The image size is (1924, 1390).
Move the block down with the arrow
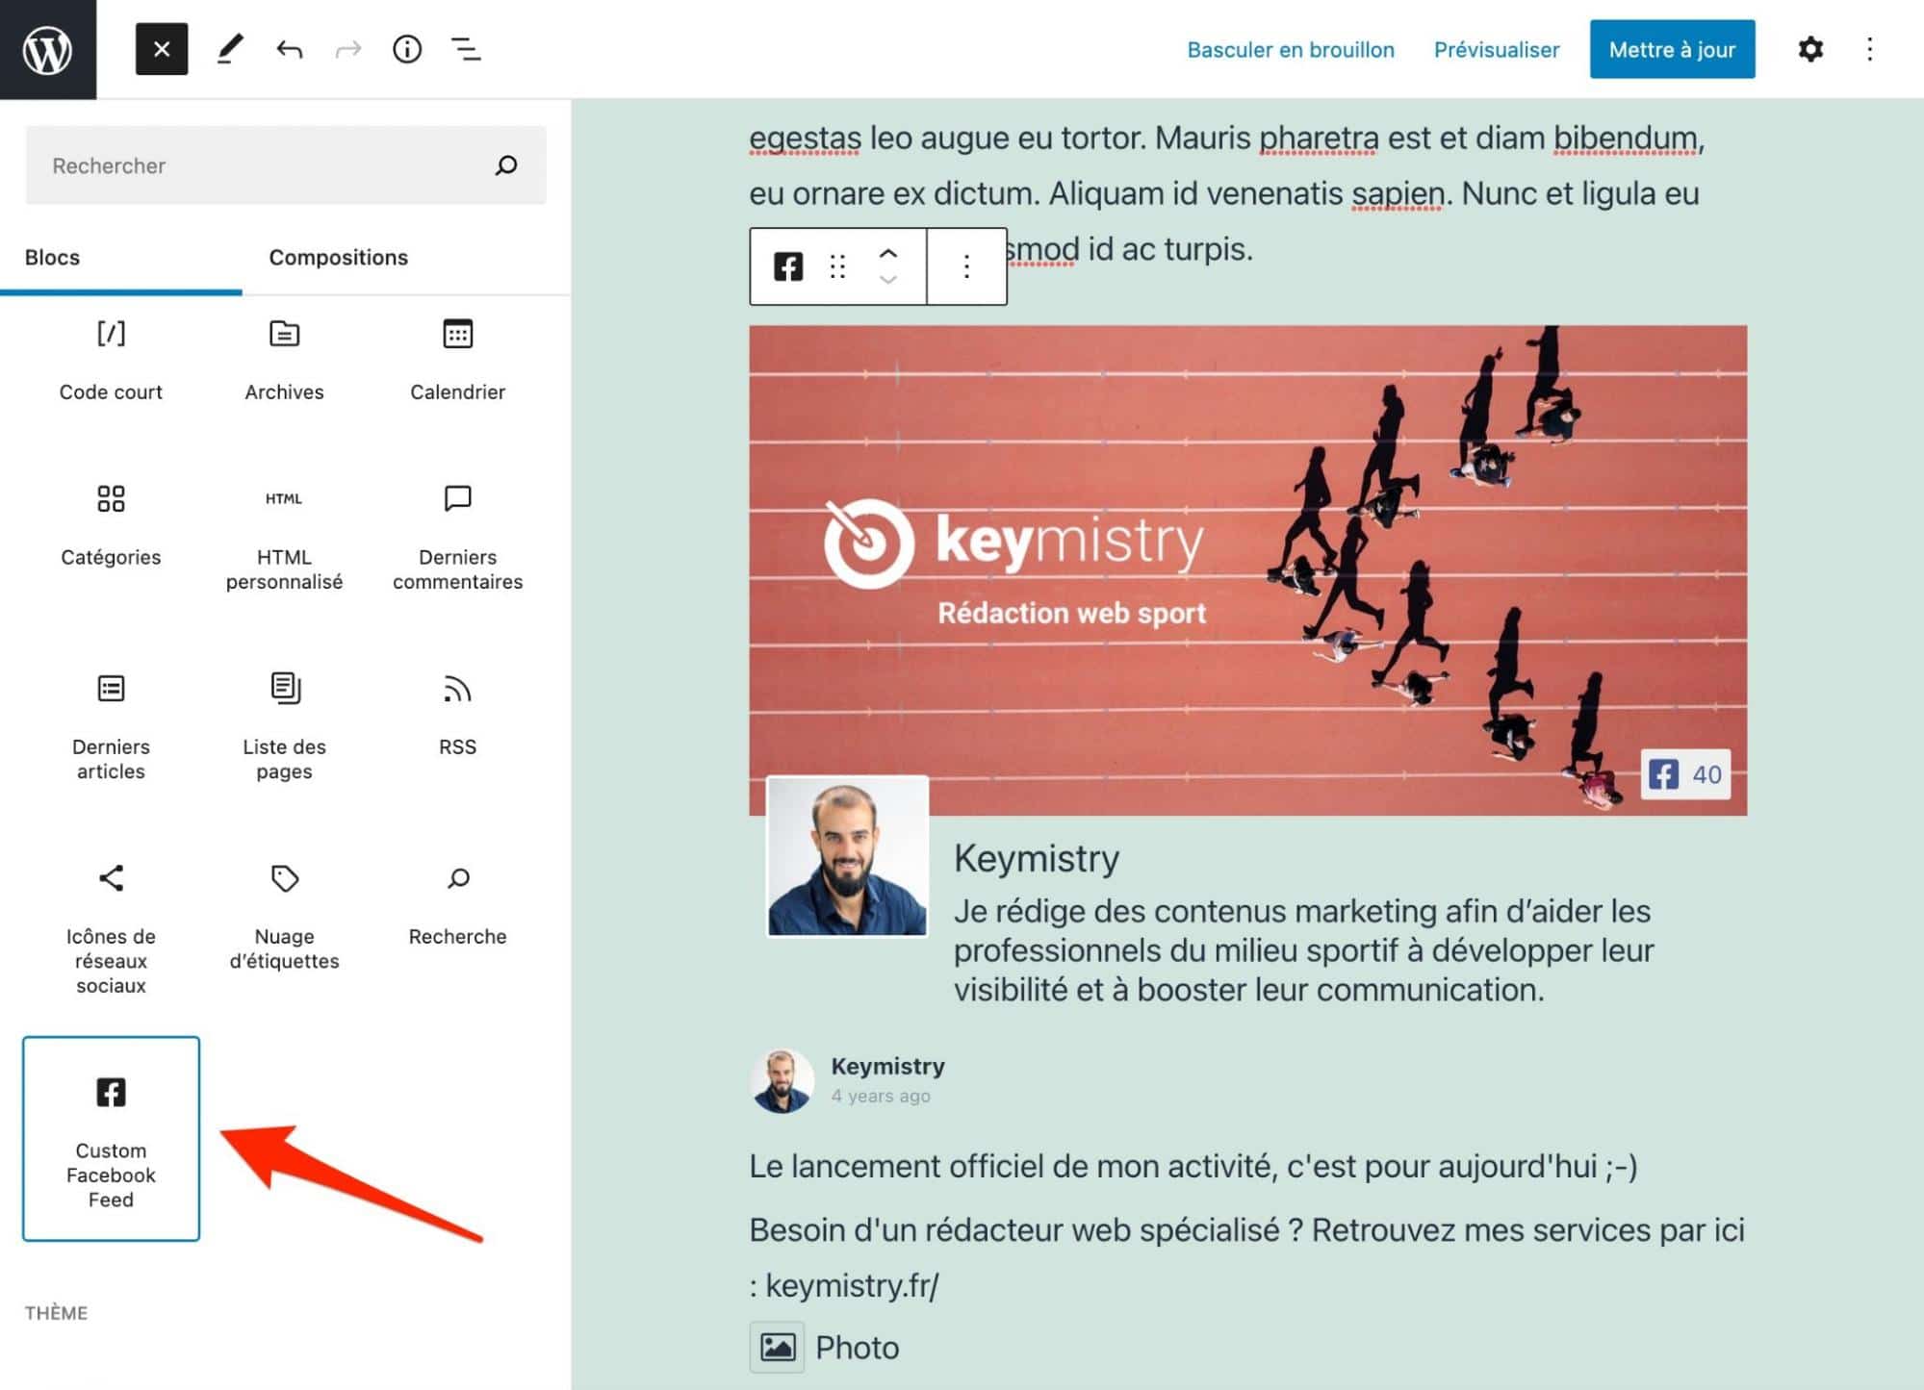(887, 280)
